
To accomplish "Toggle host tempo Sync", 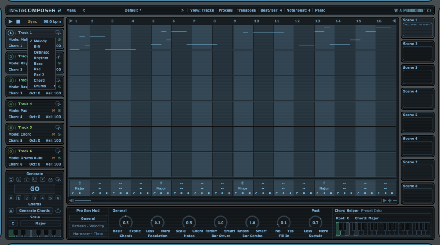I will pos(32,21).
